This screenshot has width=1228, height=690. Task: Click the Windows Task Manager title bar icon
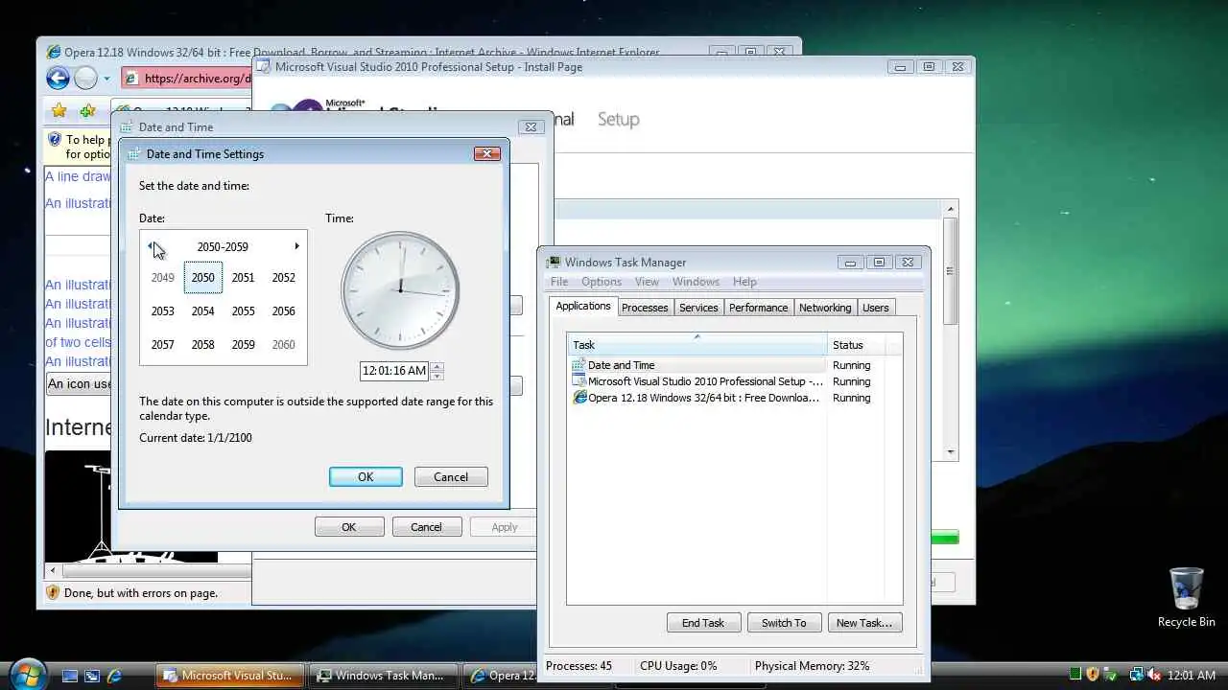[554, 262]
